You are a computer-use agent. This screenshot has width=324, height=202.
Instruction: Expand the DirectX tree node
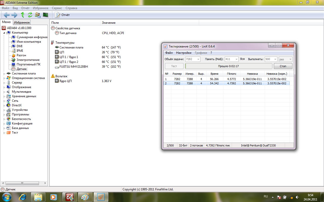coord(4,105)
